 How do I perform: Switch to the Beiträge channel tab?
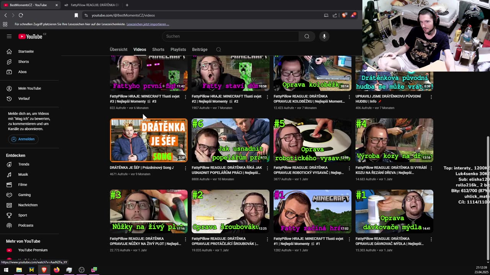click(200, 50)
